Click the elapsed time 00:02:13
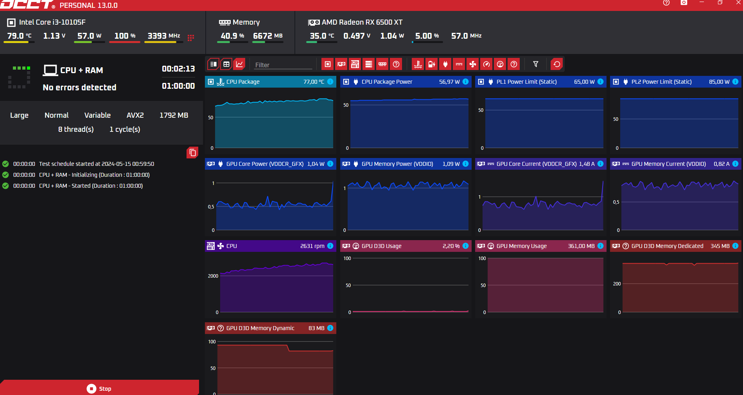 (x=178, y=69)
